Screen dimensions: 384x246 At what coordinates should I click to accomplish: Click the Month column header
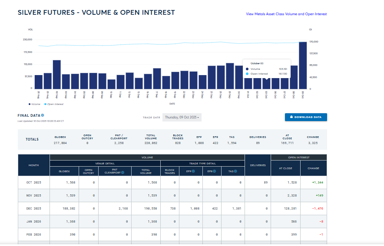(34, 165)
